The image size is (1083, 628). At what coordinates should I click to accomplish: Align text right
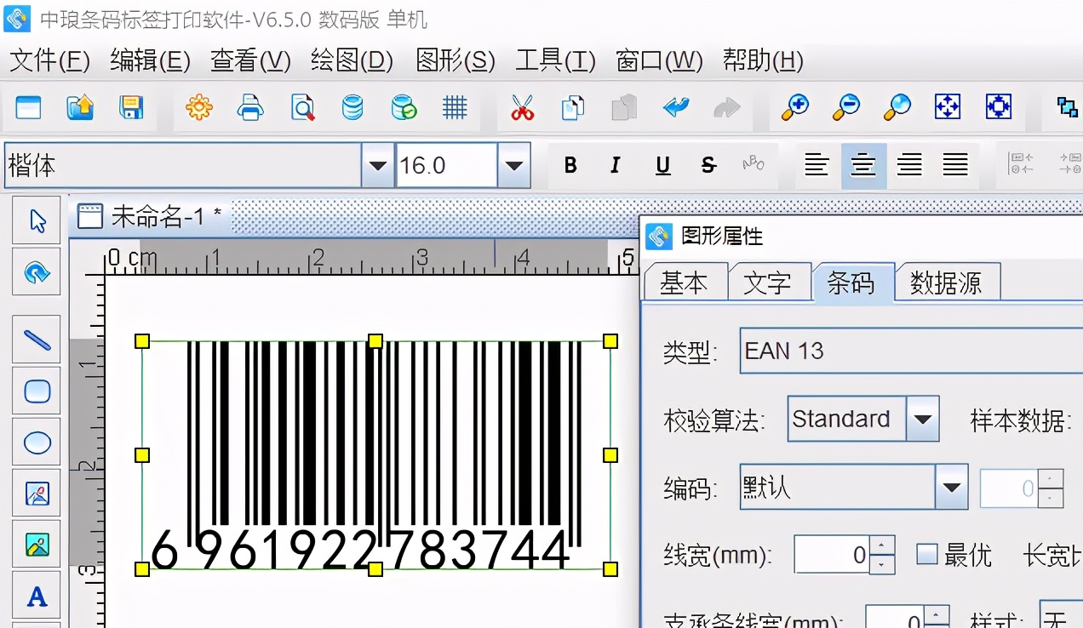(909, 165)
